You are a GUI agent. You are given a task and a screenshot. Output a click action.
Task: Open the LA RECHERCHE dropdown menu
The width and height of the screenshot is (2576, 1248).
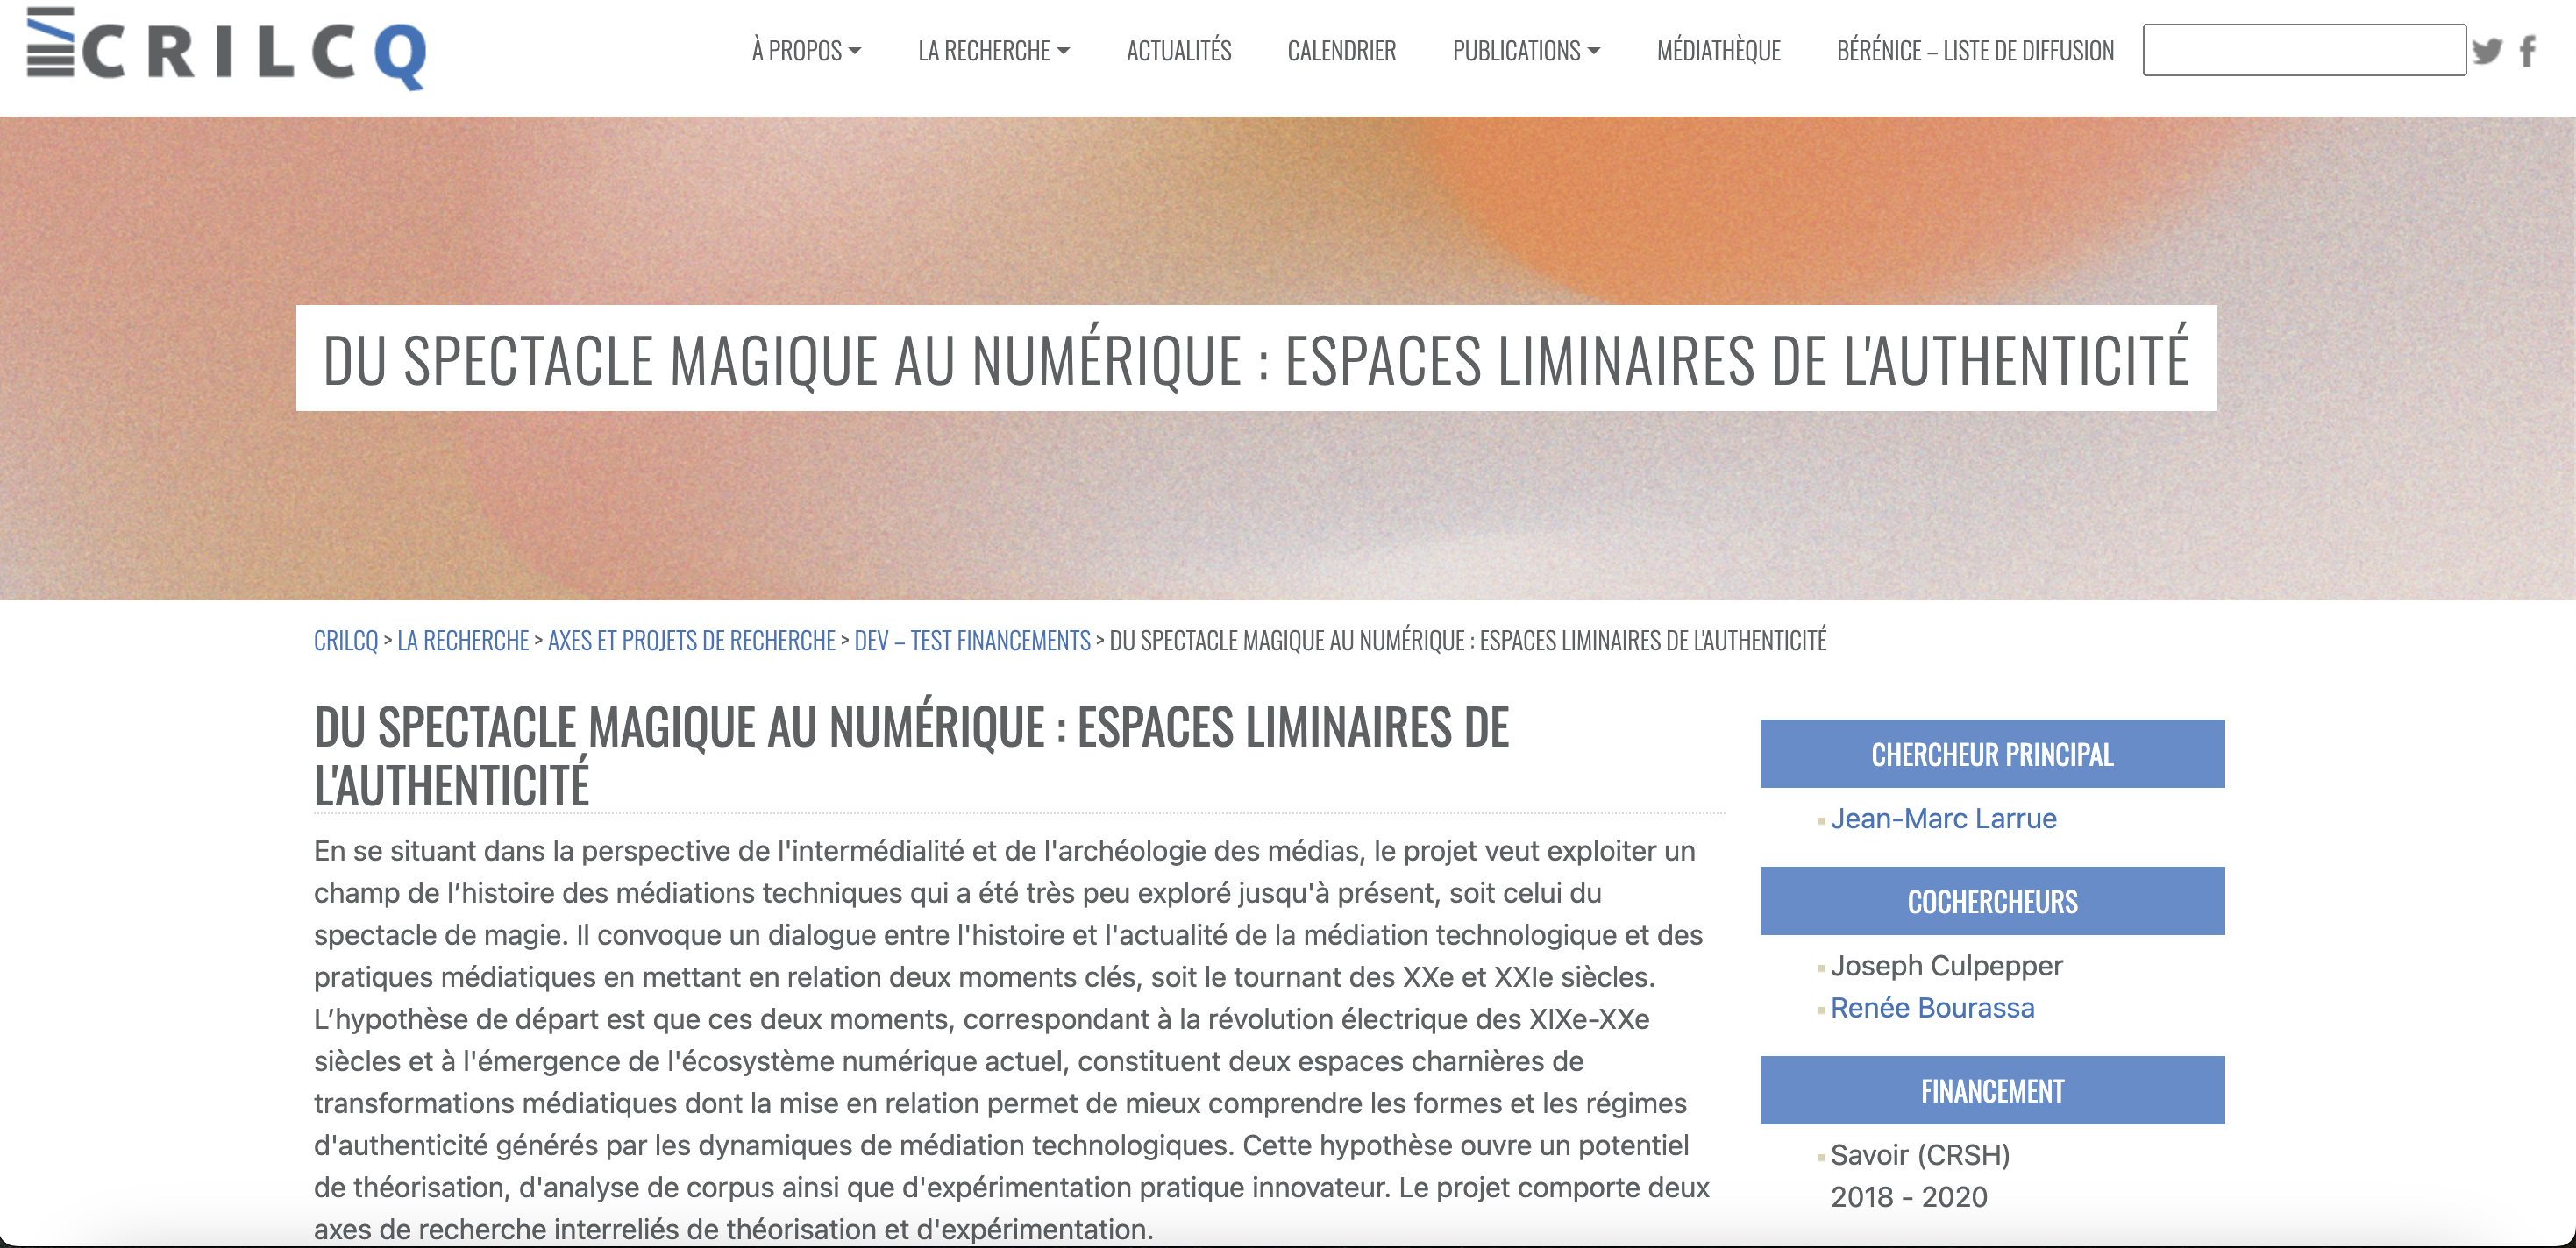993,51
